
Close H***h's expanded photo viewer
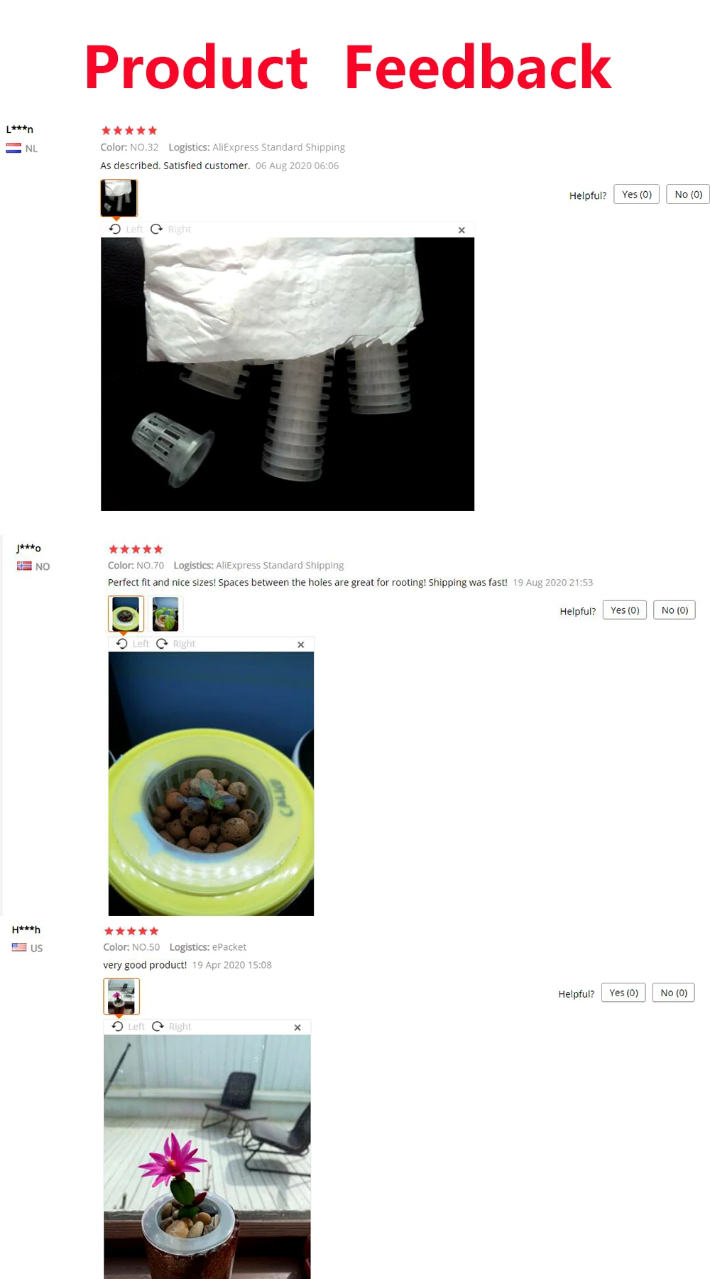click(x=297, y=1027)
